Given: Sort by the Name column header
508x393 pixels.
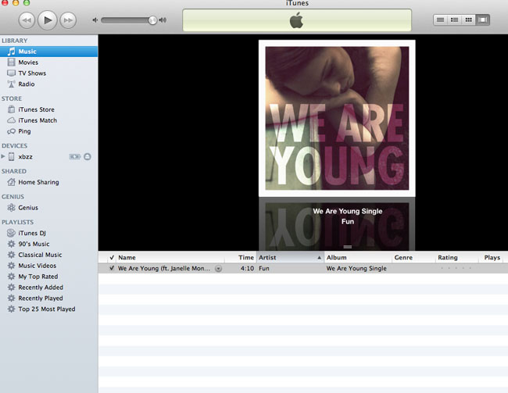Looking at the screenshot, I should coord(170,258).
